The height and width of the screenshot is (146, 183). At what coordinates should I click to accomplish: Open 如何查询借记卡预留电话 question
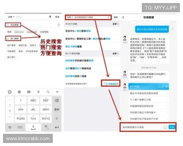coord(92,68)
